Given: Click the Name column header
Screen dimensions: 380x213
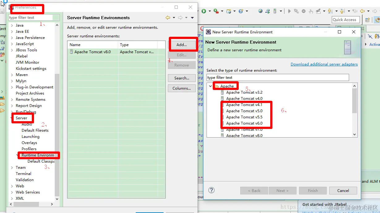Looking at the screenshot, I should coord(93,45).
